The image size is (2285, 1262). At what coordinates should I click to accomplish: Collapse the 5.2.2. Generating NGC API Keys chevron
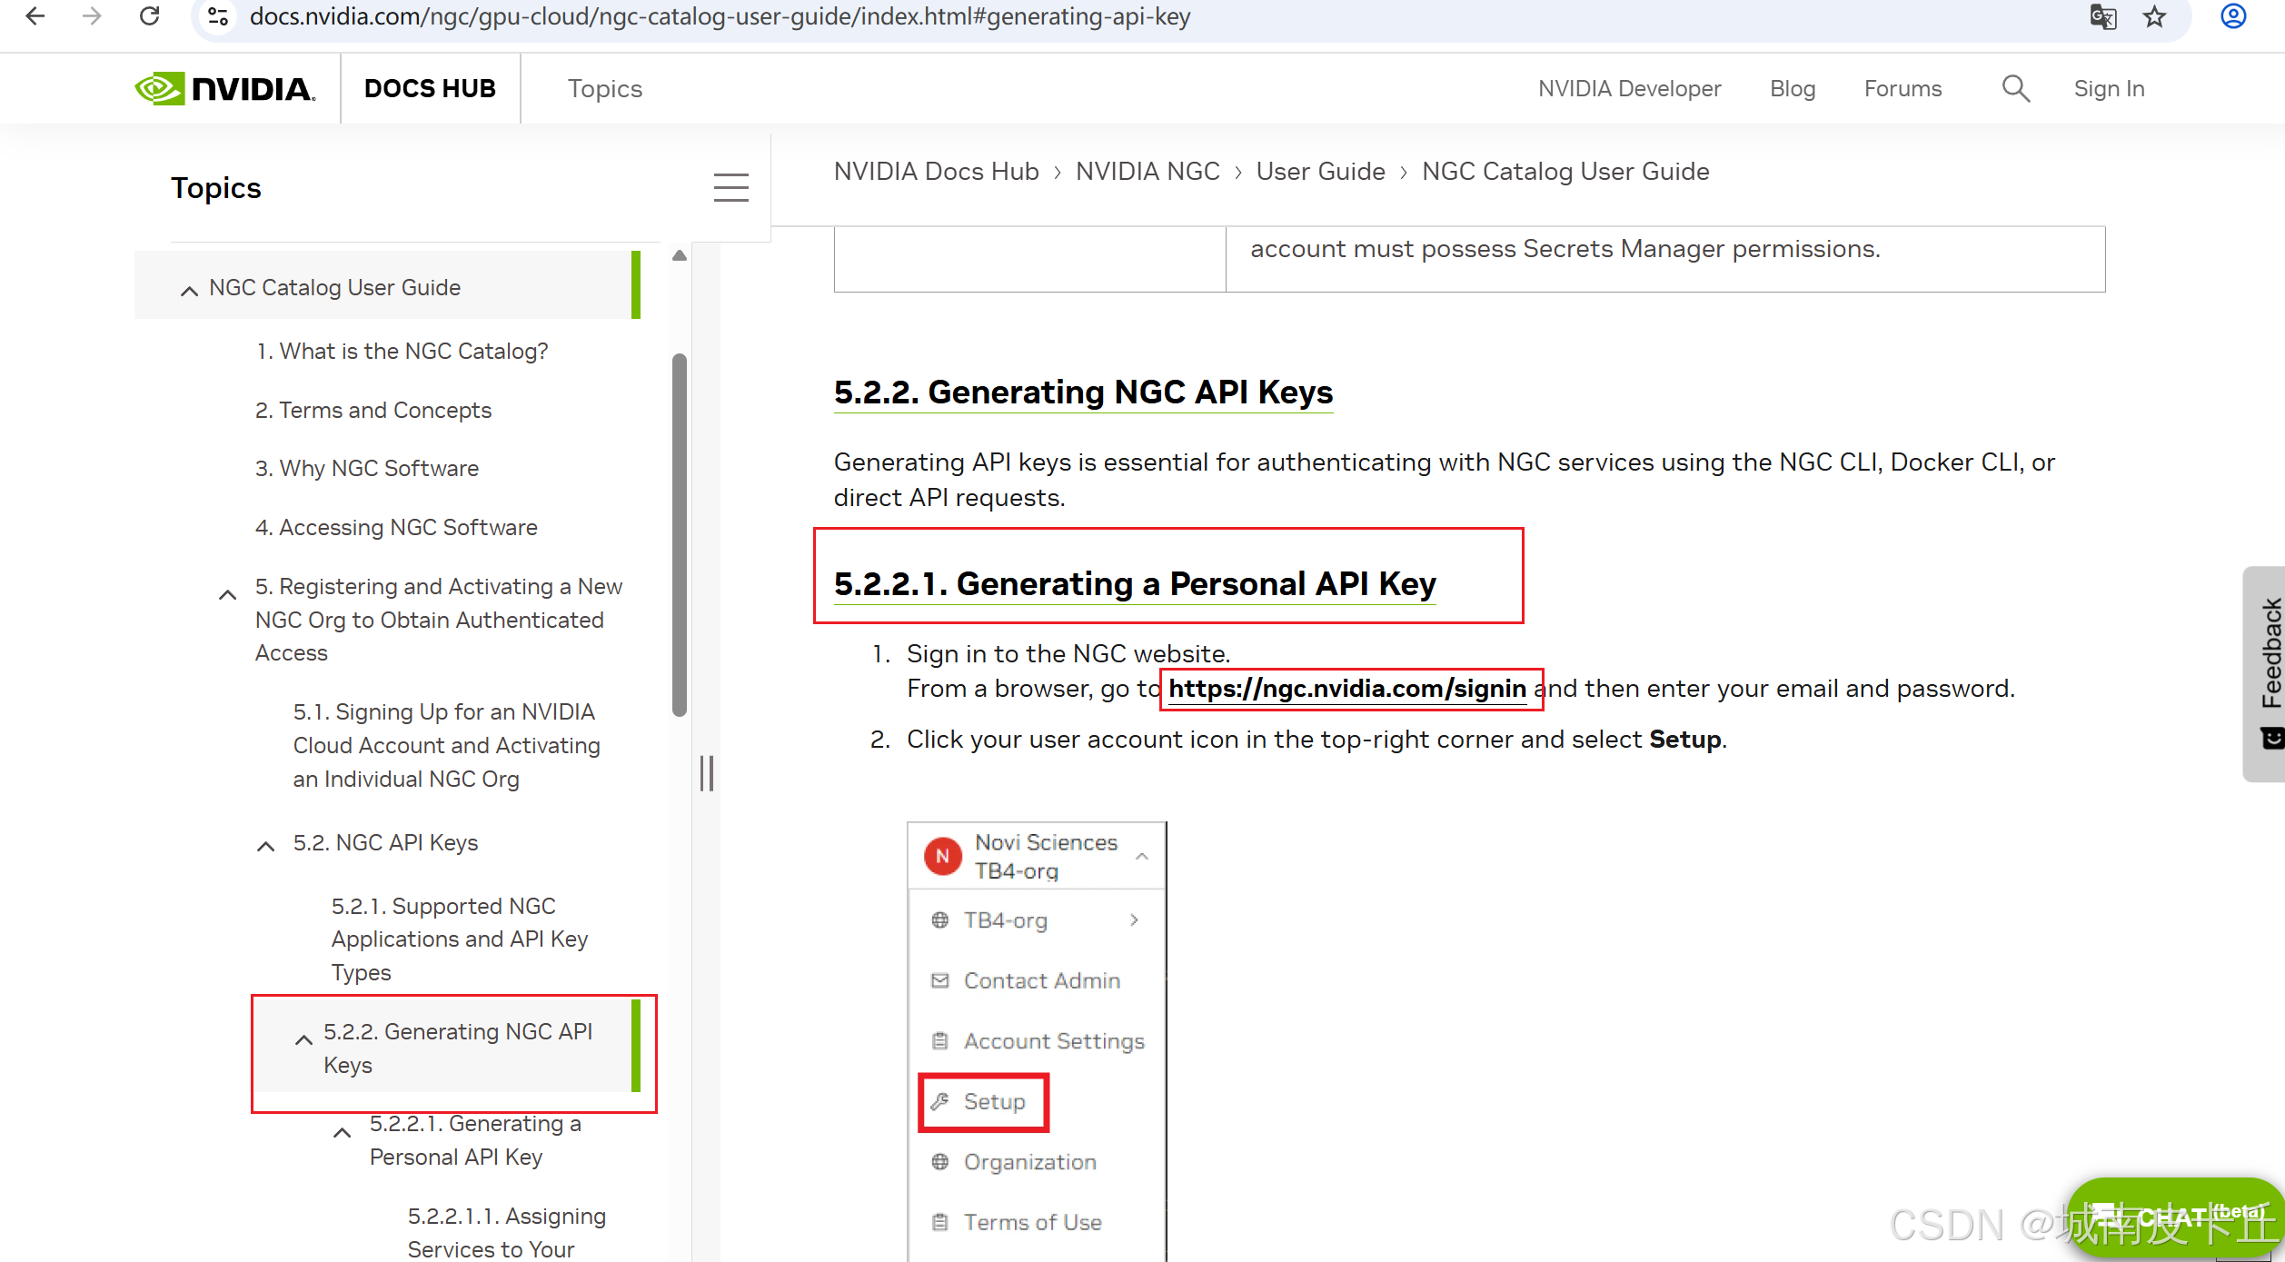click(x=303, y=1038)
